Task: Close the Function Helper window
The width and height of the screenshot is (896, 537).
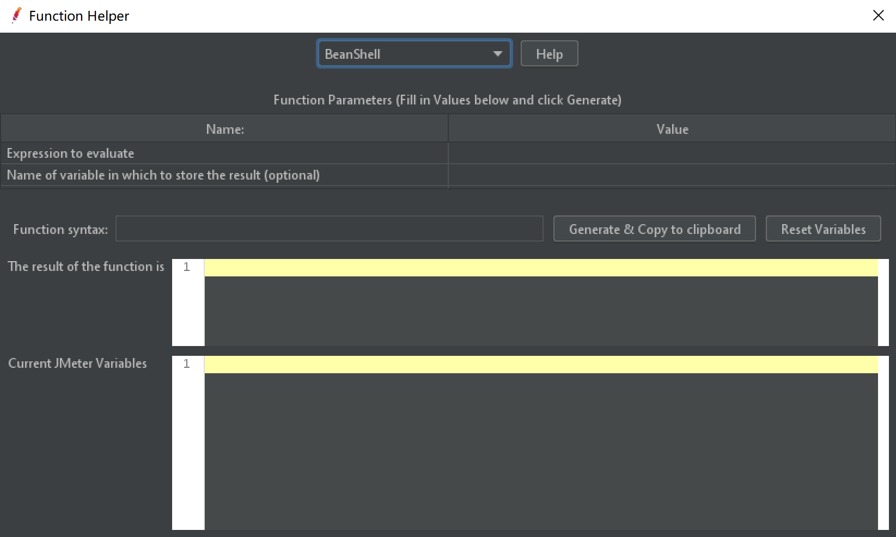Action: tap(878, 15)
